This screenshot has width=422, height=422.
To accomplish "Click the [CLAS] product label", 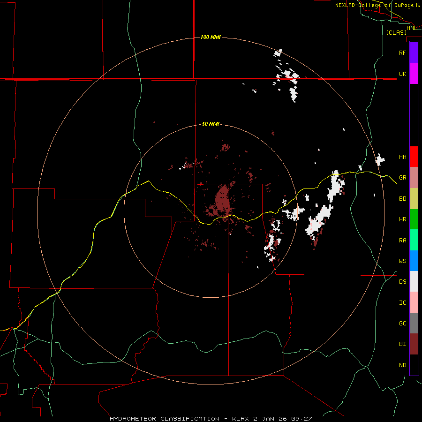I will [x=396, y=32].
